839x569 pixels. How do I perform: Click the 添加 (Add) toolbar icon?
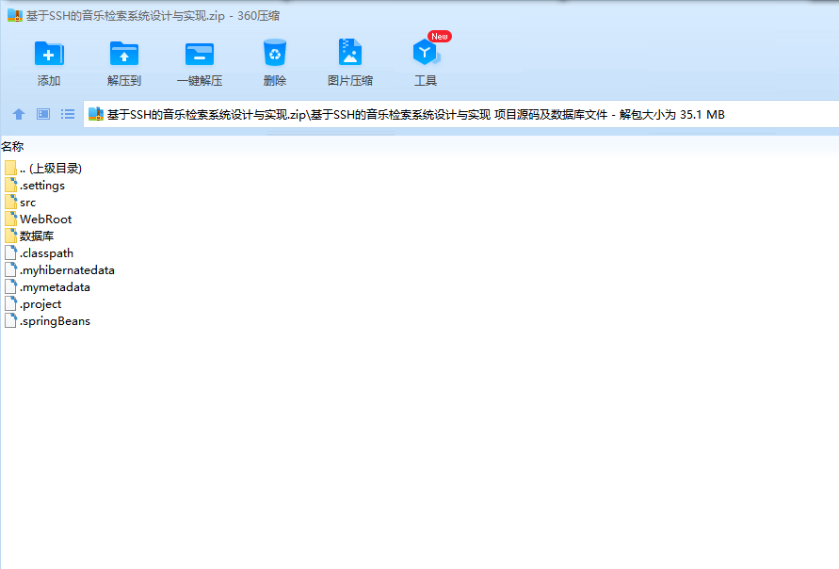(49, 54)
